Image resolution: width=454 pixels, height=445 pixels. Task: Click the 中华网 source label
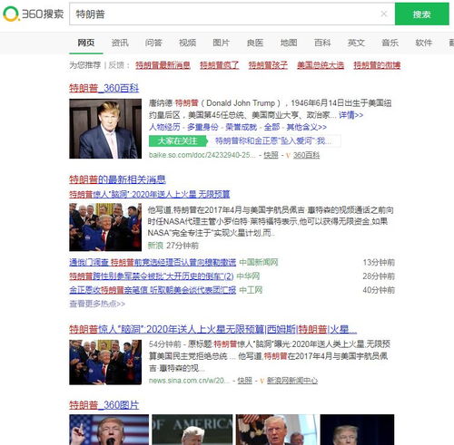pyautogui.click(x=248, y=276)
